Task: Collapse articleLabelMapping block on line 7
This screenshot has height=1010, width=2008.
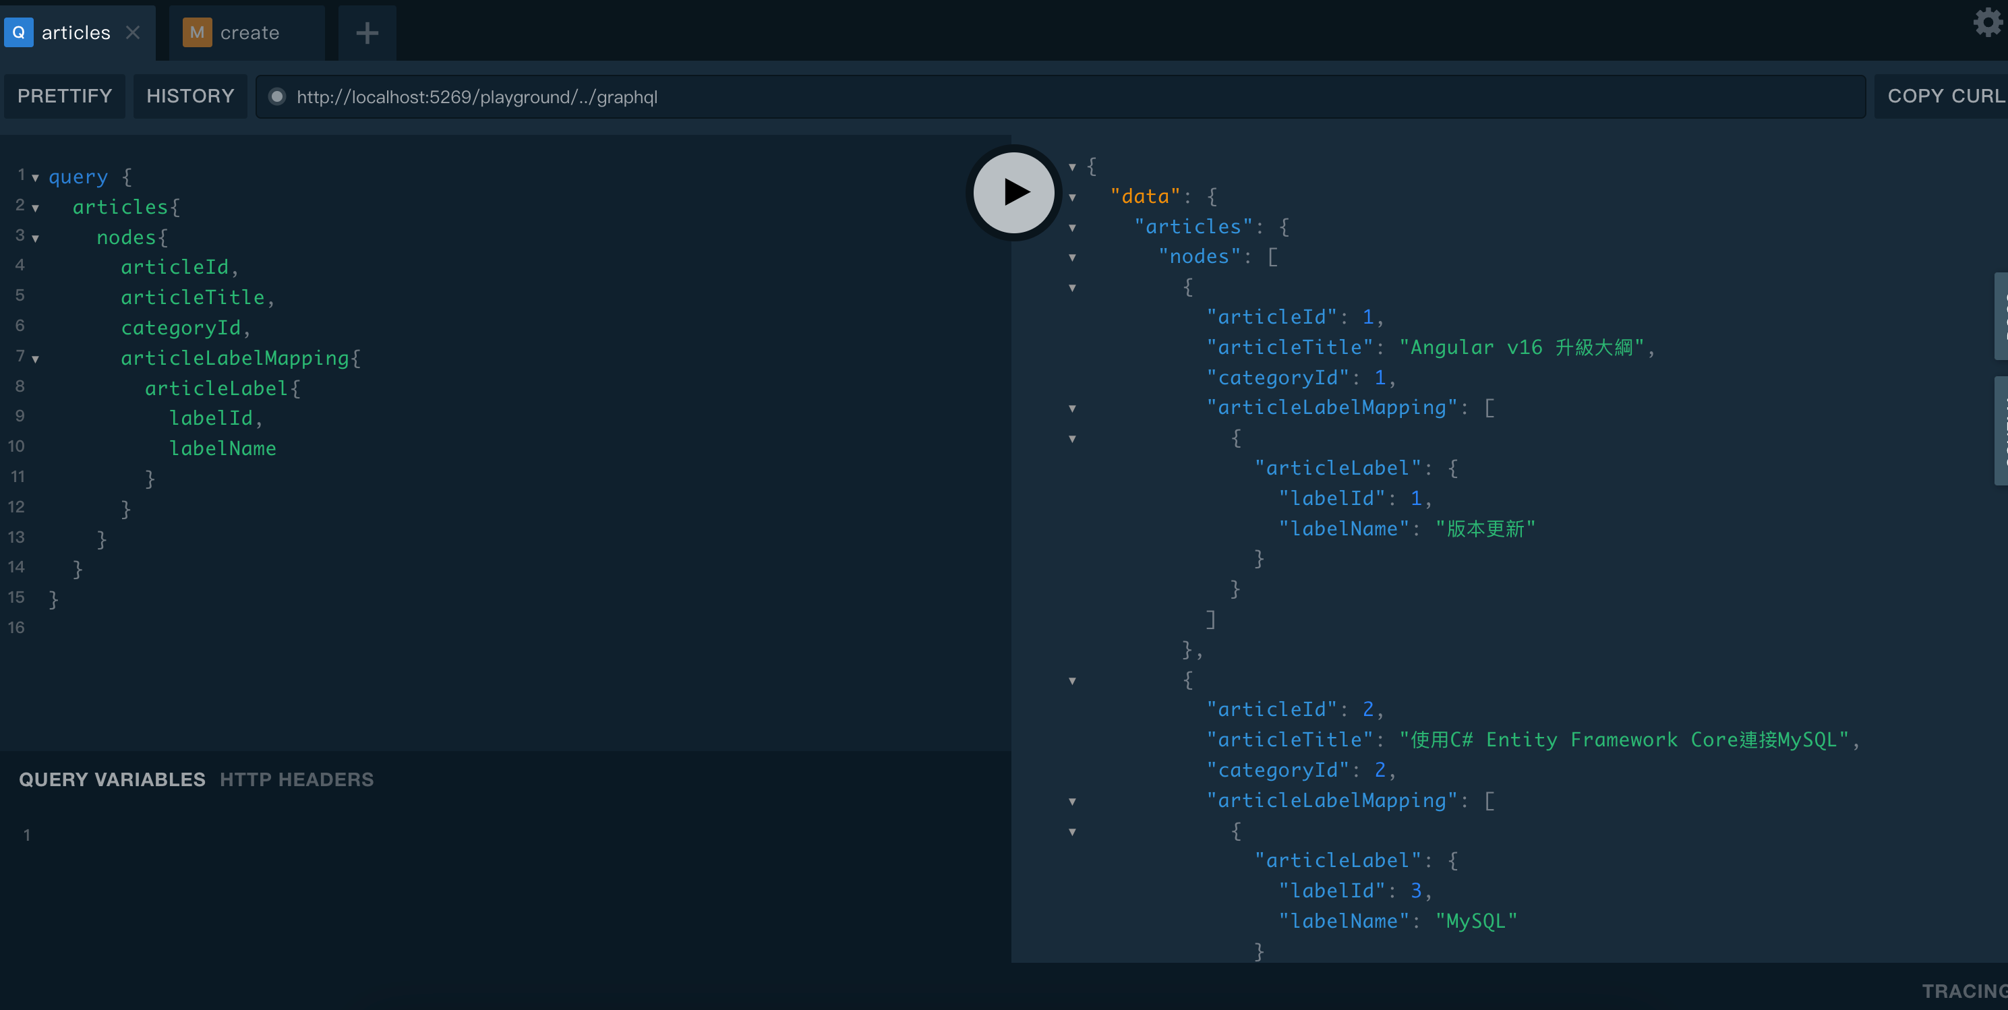Action: 35,359
